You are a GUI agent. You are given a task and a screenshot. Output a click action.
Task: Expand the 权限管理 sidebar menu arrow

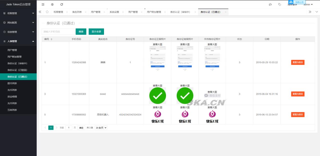[33, 13]
